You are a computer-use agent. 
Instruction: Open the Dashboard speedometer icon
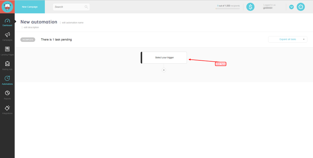pos(7,21)
